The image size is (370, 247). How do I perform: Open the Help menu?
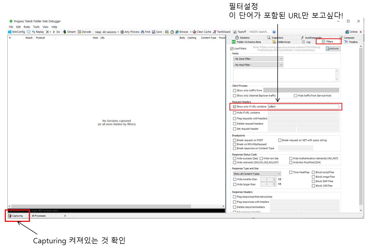click(54, 27)
